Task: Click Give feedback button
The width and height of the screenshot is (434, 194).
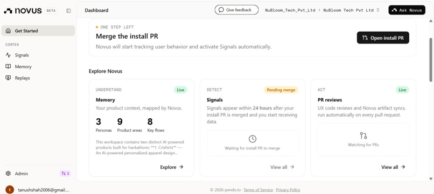Action: [x=236, y=10]
